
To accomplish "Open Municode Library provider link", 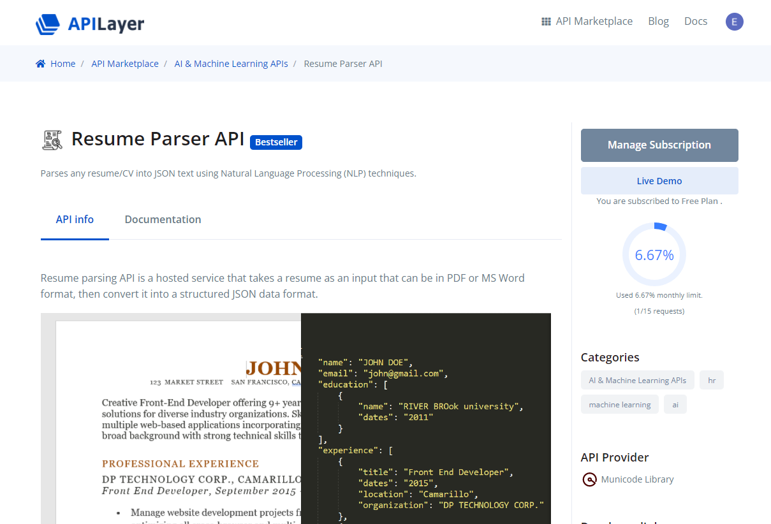I will 637,479.
